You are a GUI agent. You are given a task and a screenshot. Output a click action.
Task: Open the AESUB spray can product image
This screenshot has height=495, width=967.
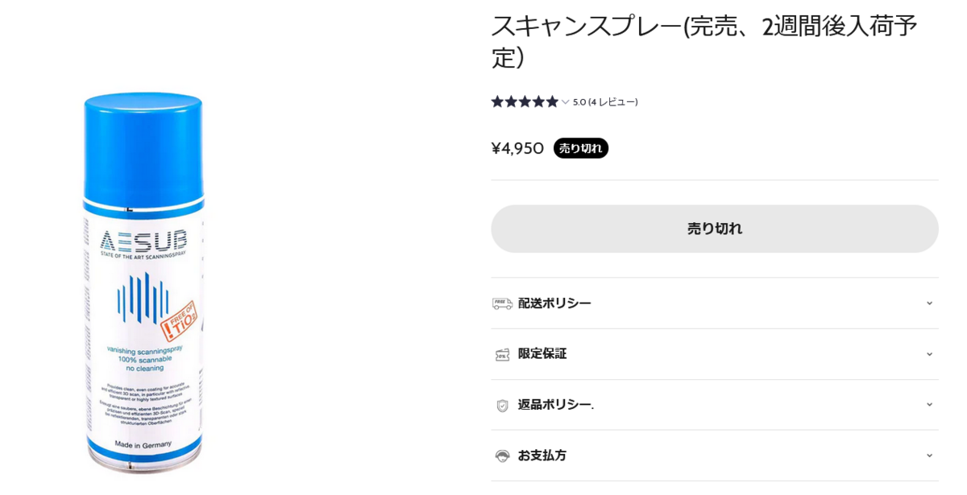[x=143, y=281]
